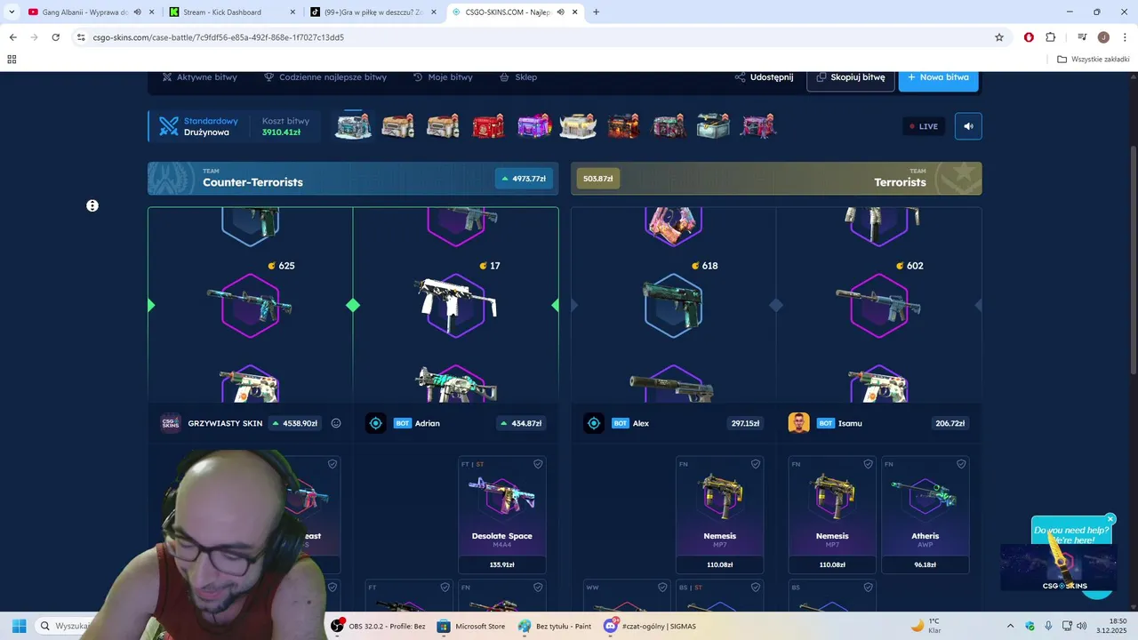Viewport: 1138px width, 640px height.
Task: Click bot Alex avatar icon
Action: pyautogui.click(x=594, y=423)
